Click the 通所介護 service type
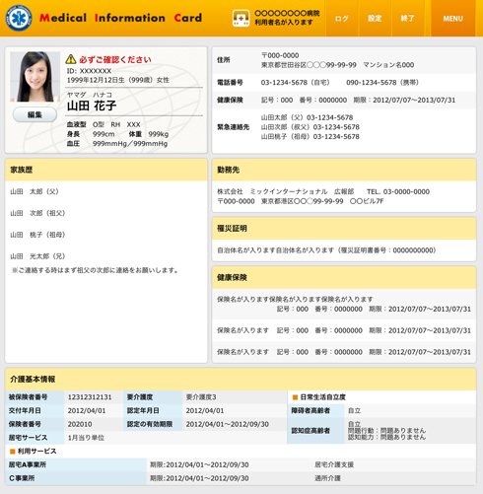The width and height of the screenshot is (483, 494). [327, 478]
